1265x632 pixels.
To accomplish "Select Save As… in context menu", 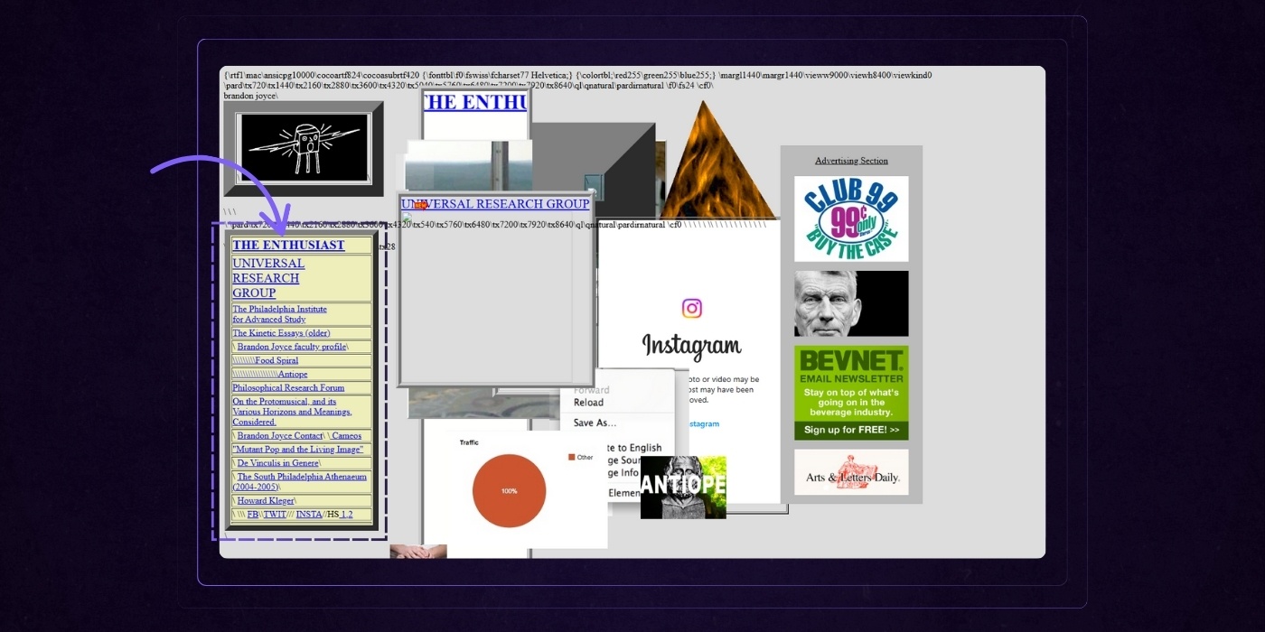I will click(x=595, y=423).
